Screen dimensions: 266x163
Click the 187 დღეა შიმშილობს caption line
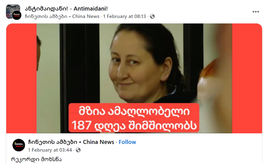tap(134, 125)
